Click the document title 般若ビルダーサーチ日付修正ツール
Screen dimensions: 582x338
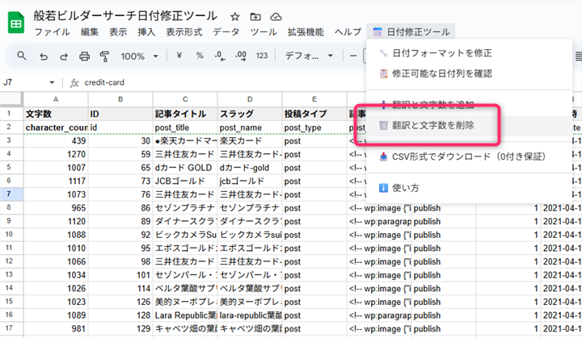[125, 16]
